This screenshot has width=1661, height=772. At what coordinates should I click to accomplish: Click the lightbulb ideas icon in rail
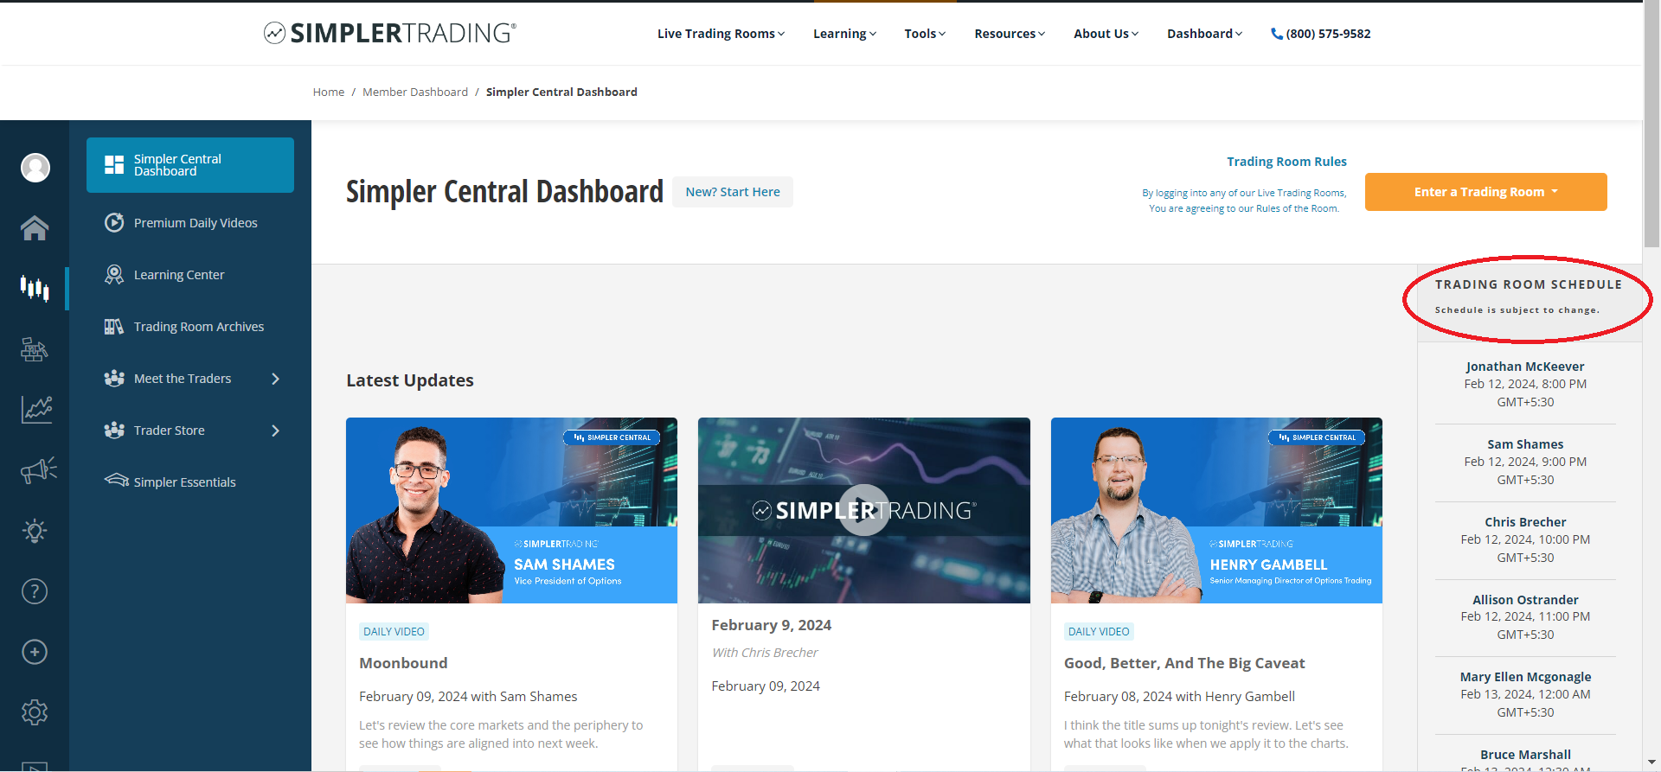[x=35, y=531]
